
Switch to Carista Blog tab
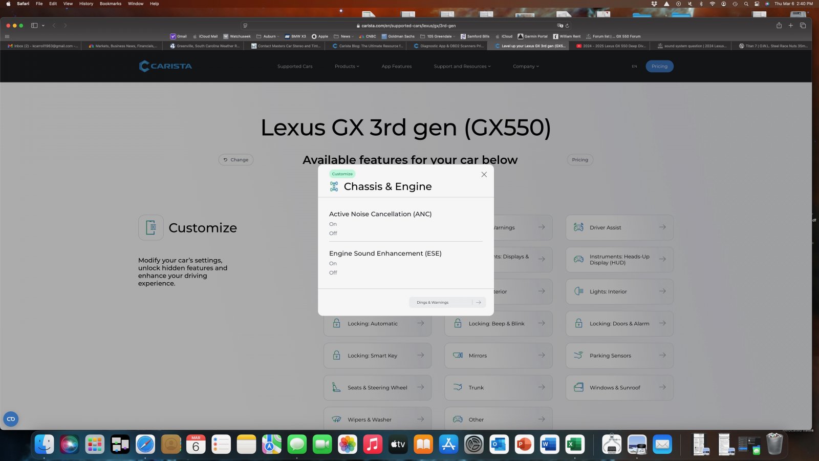(368, 46)
